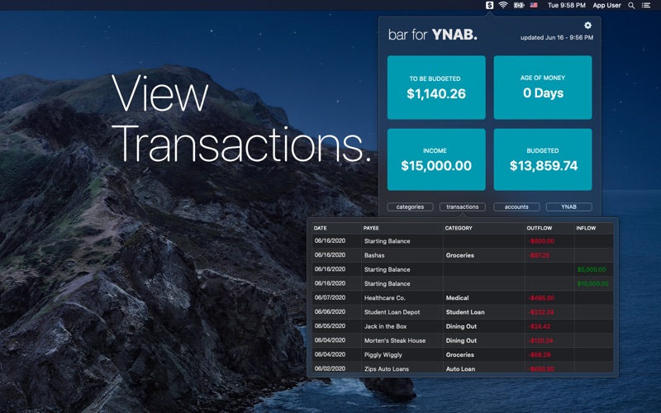The image size is (661, 413).
Task: Click the -$24.42 outflow value
Action: coord(540,326)
